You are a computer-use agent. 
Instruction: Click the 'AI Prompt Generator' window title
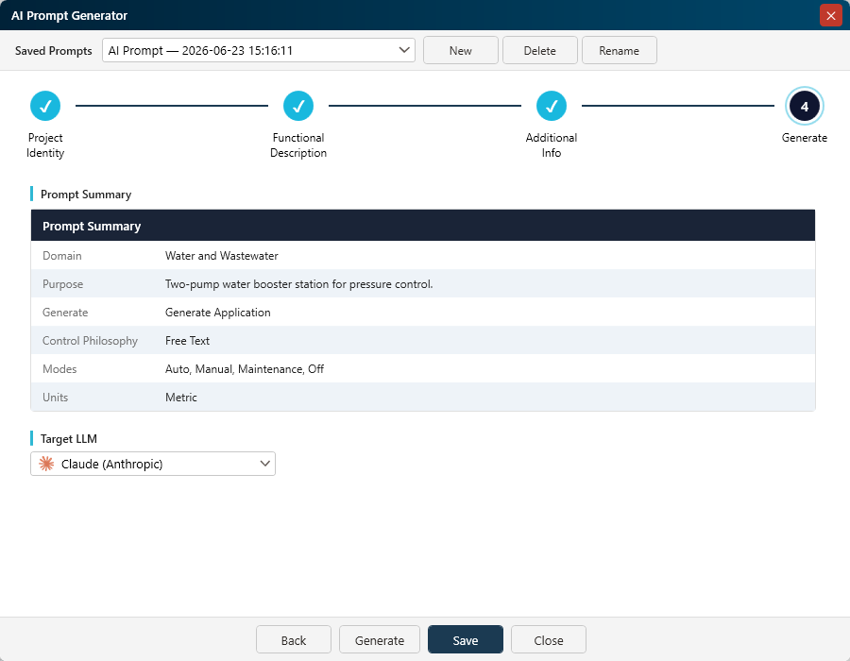[69, 16]
